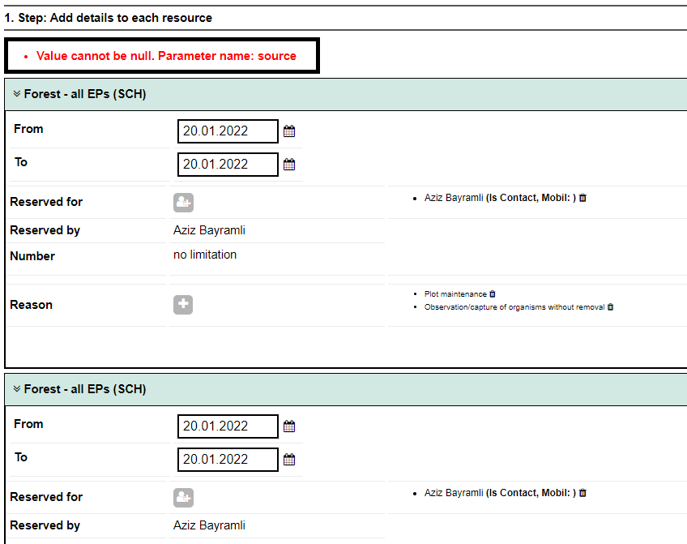Viewport: 687px width, 544px height.
Task: Open the calendar picker for the first From date
Action: click(289, 131)
